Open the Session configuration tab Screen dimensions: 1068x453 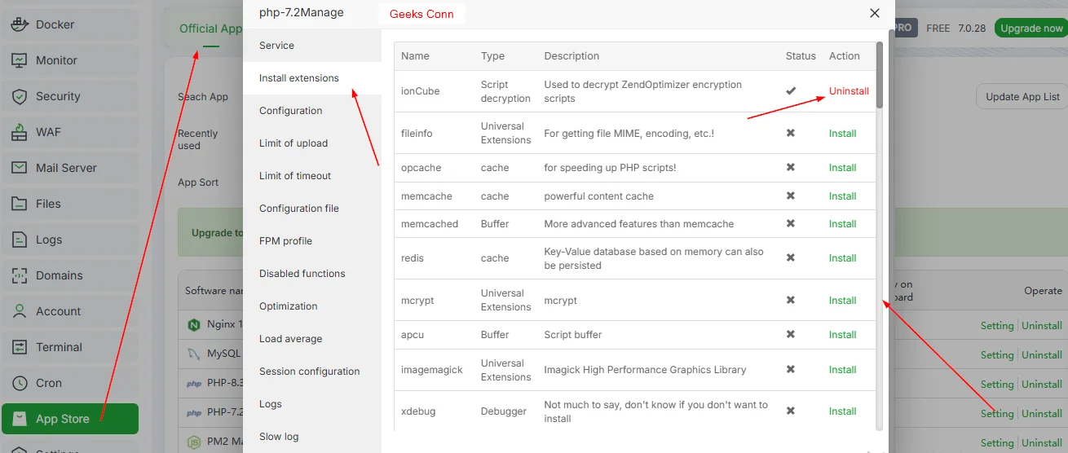pos(312,372)
